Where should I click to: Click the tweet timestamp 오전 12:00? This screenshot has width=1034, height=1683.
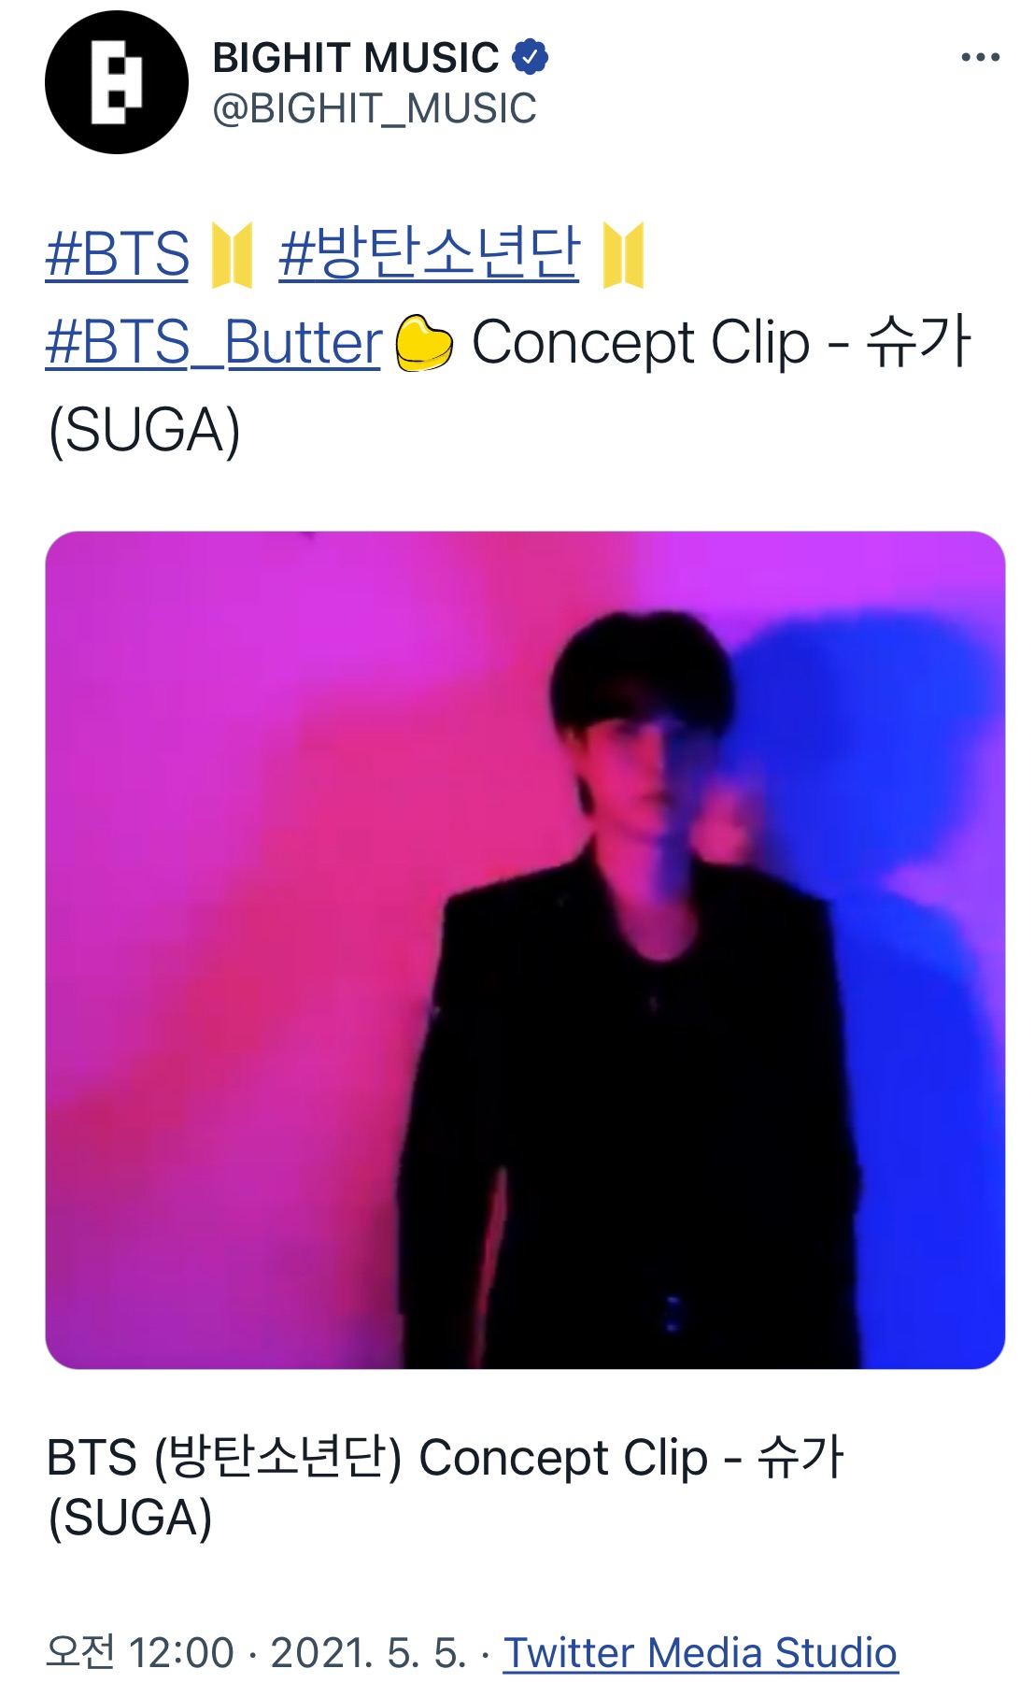pos(140,1652)
